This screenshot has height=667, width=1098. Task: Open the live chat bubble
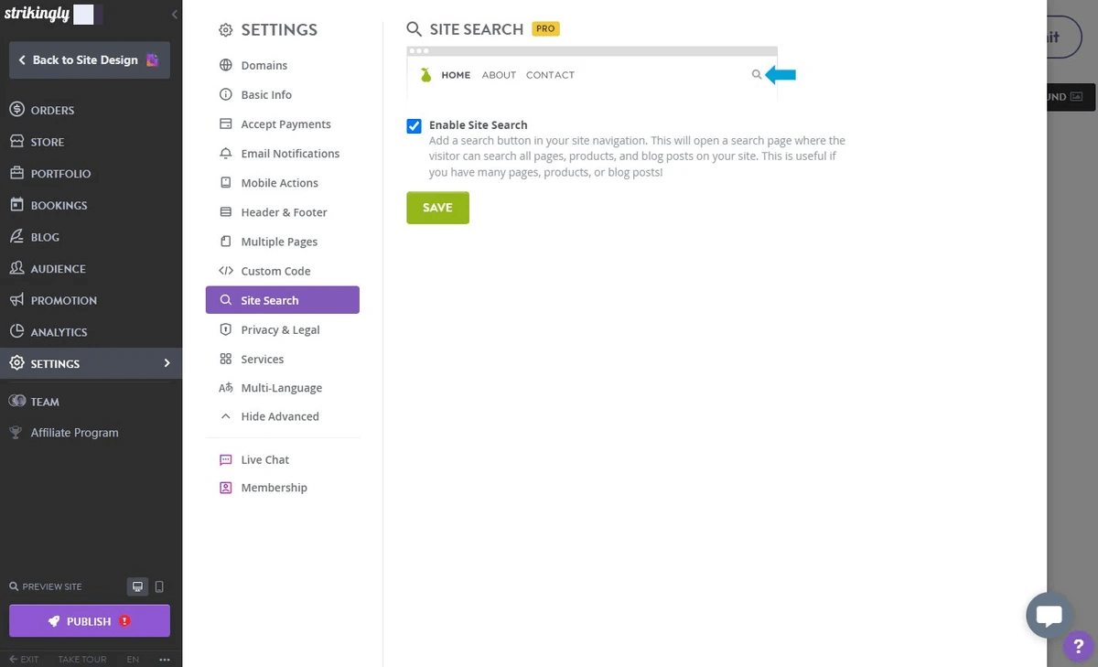1049,615
